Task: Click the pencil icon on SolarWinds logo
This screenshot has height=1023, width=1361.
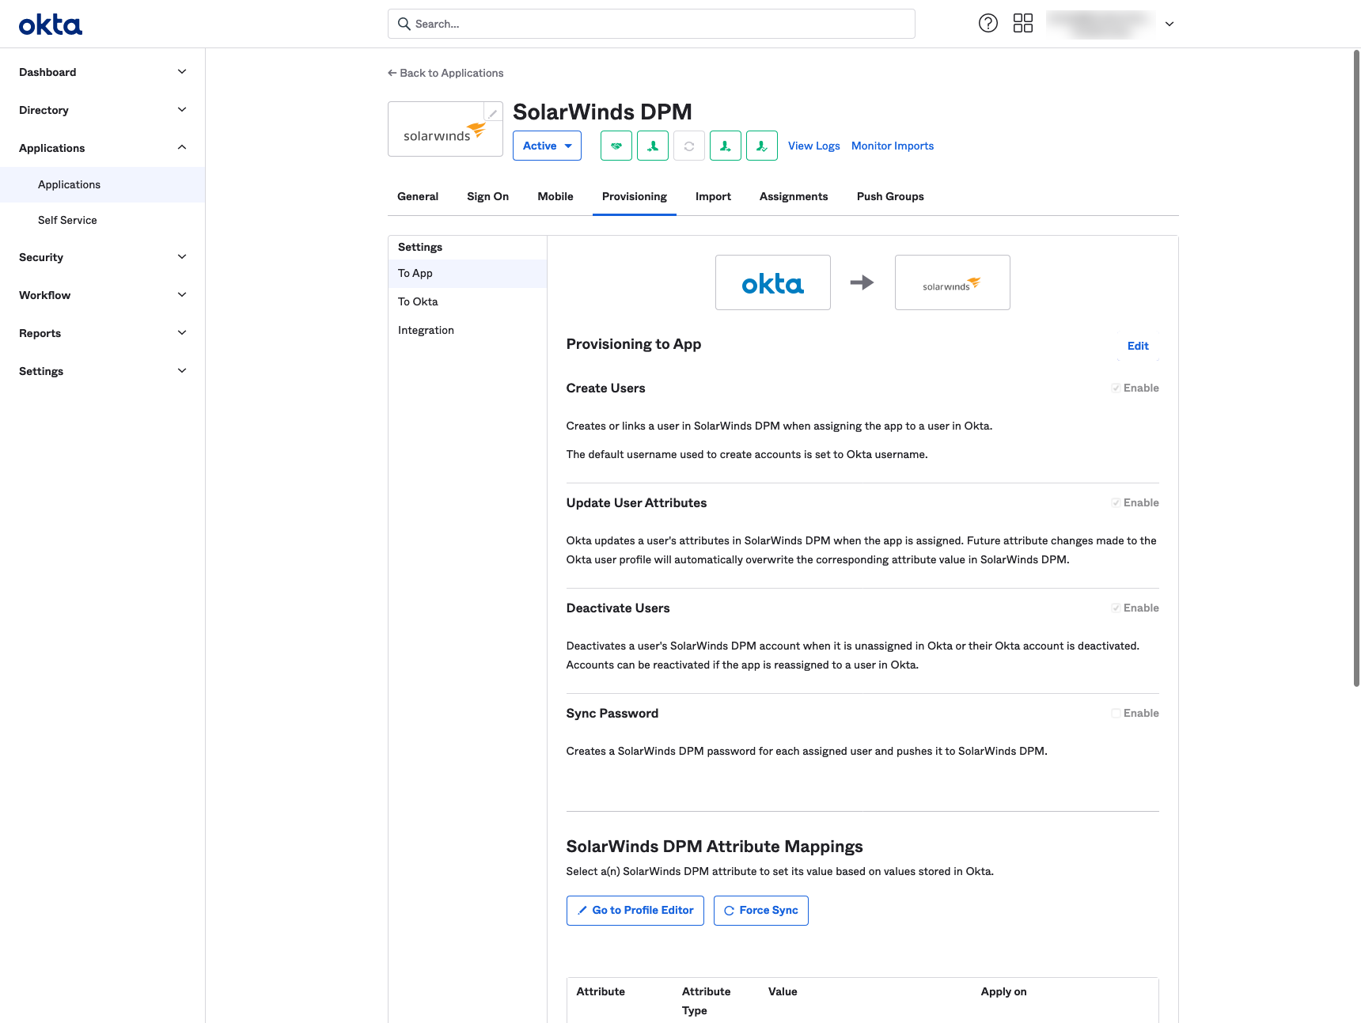Action: 493,113
